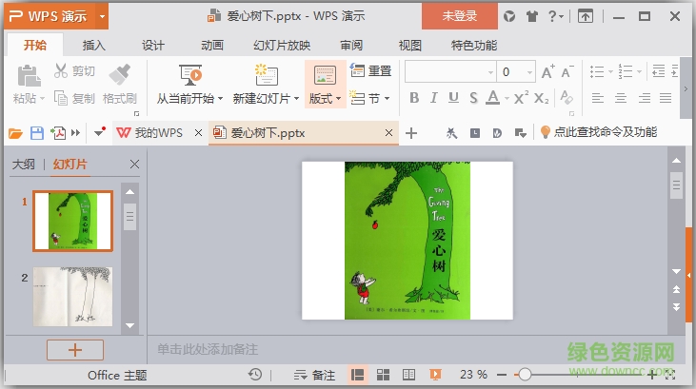The image size is (696, 389).
Task: Toggle bold formatting
Action: coord(414,98)
